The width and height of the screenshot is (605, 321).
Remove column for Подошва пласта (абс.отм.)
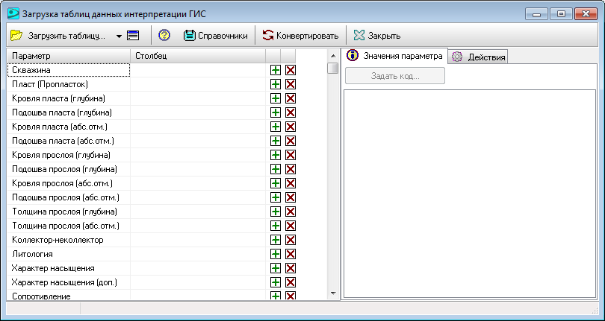pos(291,141)
